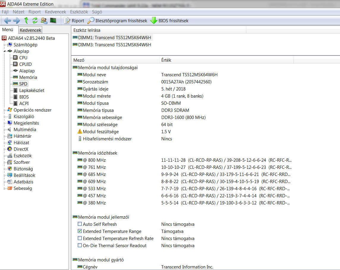Click the Adatbázis icon
340x270 pixels.
click(x=10, y=182)
